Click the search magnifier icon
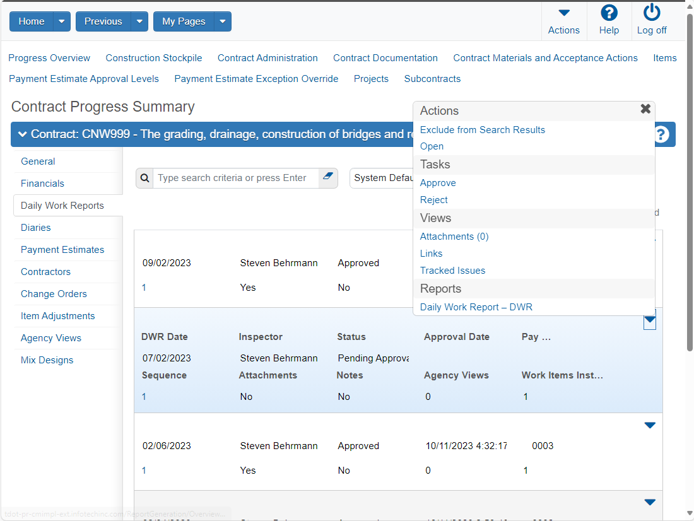Viewport: 694px width, 521px height. tap(144, 178)
